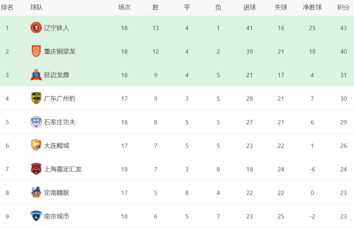Open the 重庆铜梁龙 team name link
The height and width of the screenshot is (228, 354).
60,51
